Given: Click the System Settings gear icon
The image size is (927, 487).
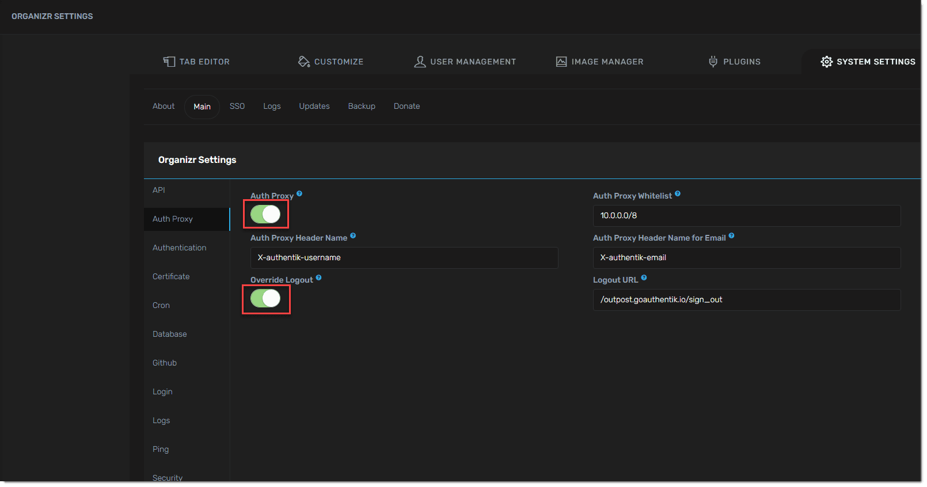Looking at the screenshot, I should pos(826,62).
